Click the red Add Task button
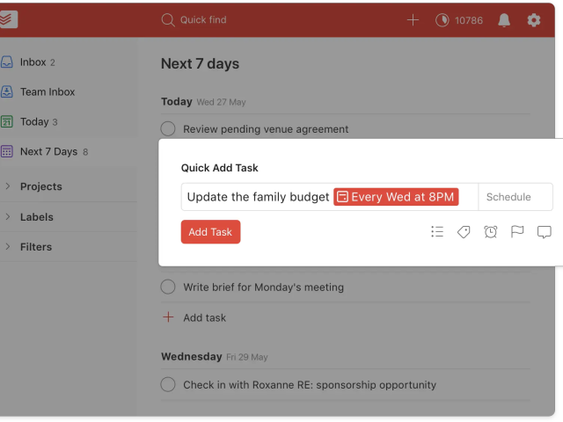Screen dimensions: 563x422 [x=210, y=232]
